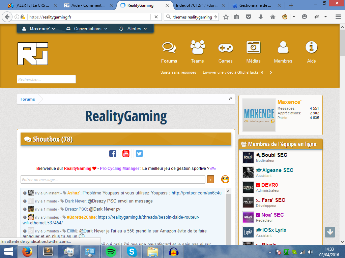Image resolution: width=345 pixels, height=258 pixels.
Task: Focus the Entrer un message shoutbox field
Action: click(113, 180)
